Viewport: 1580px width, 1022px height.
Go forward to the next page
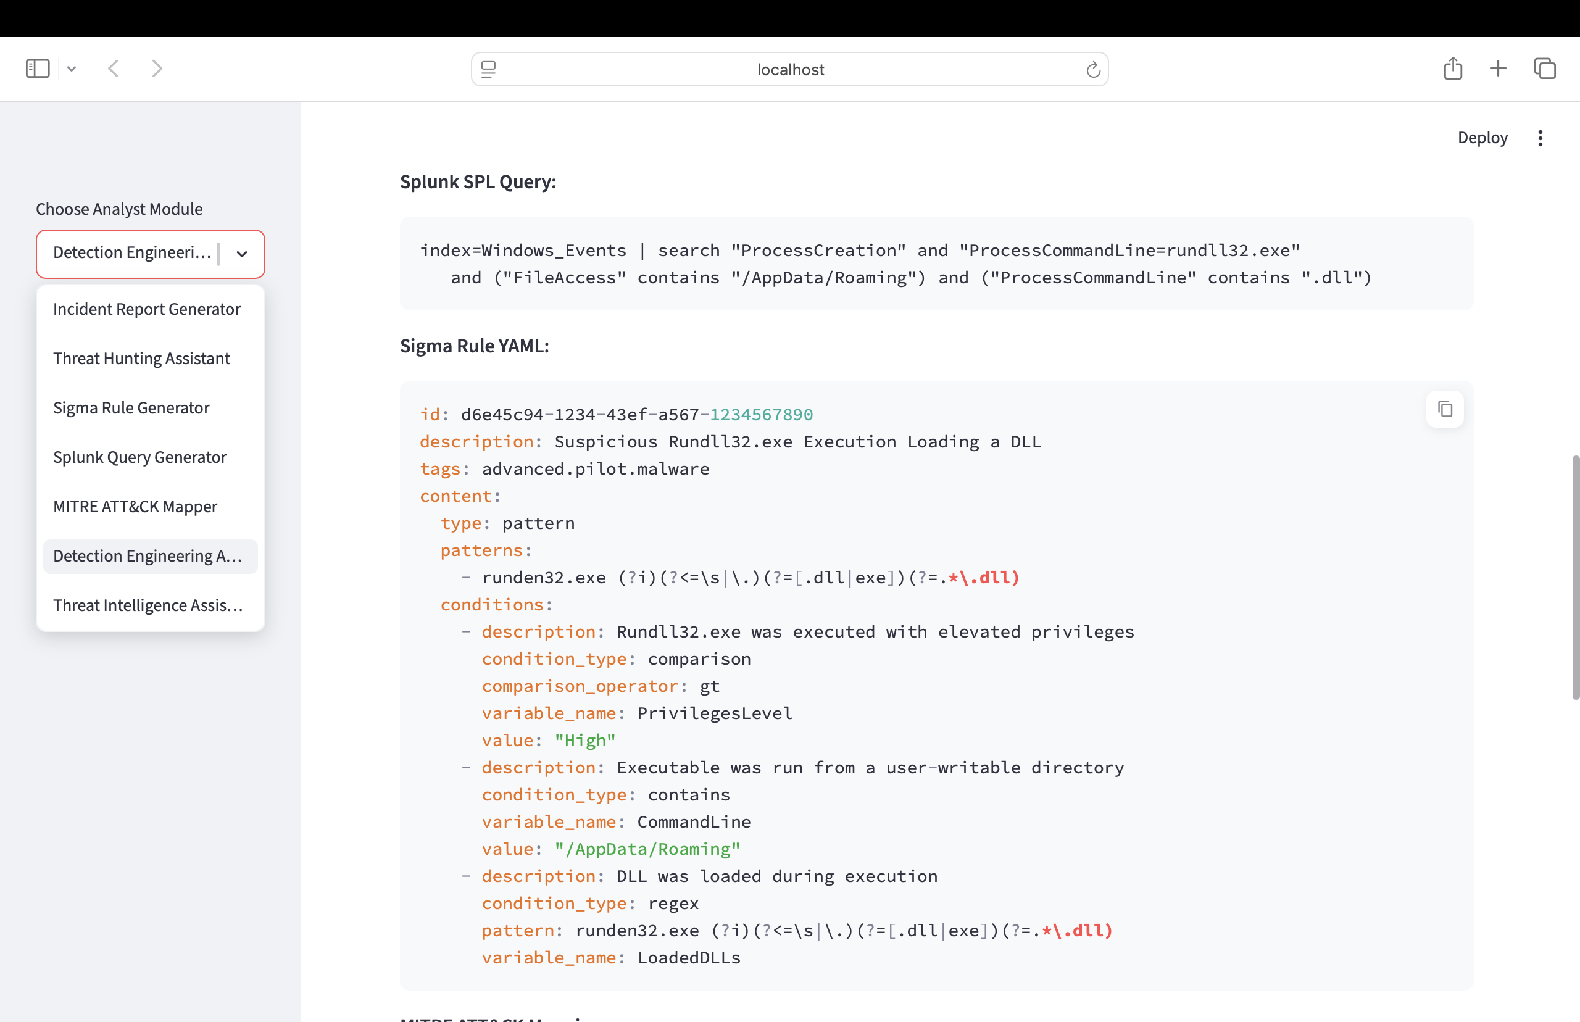coord(157,69)
